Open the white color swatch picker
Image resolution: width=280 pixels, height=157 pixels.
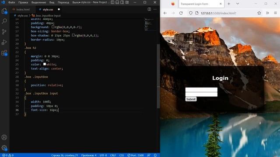click(x=45, y=64)
